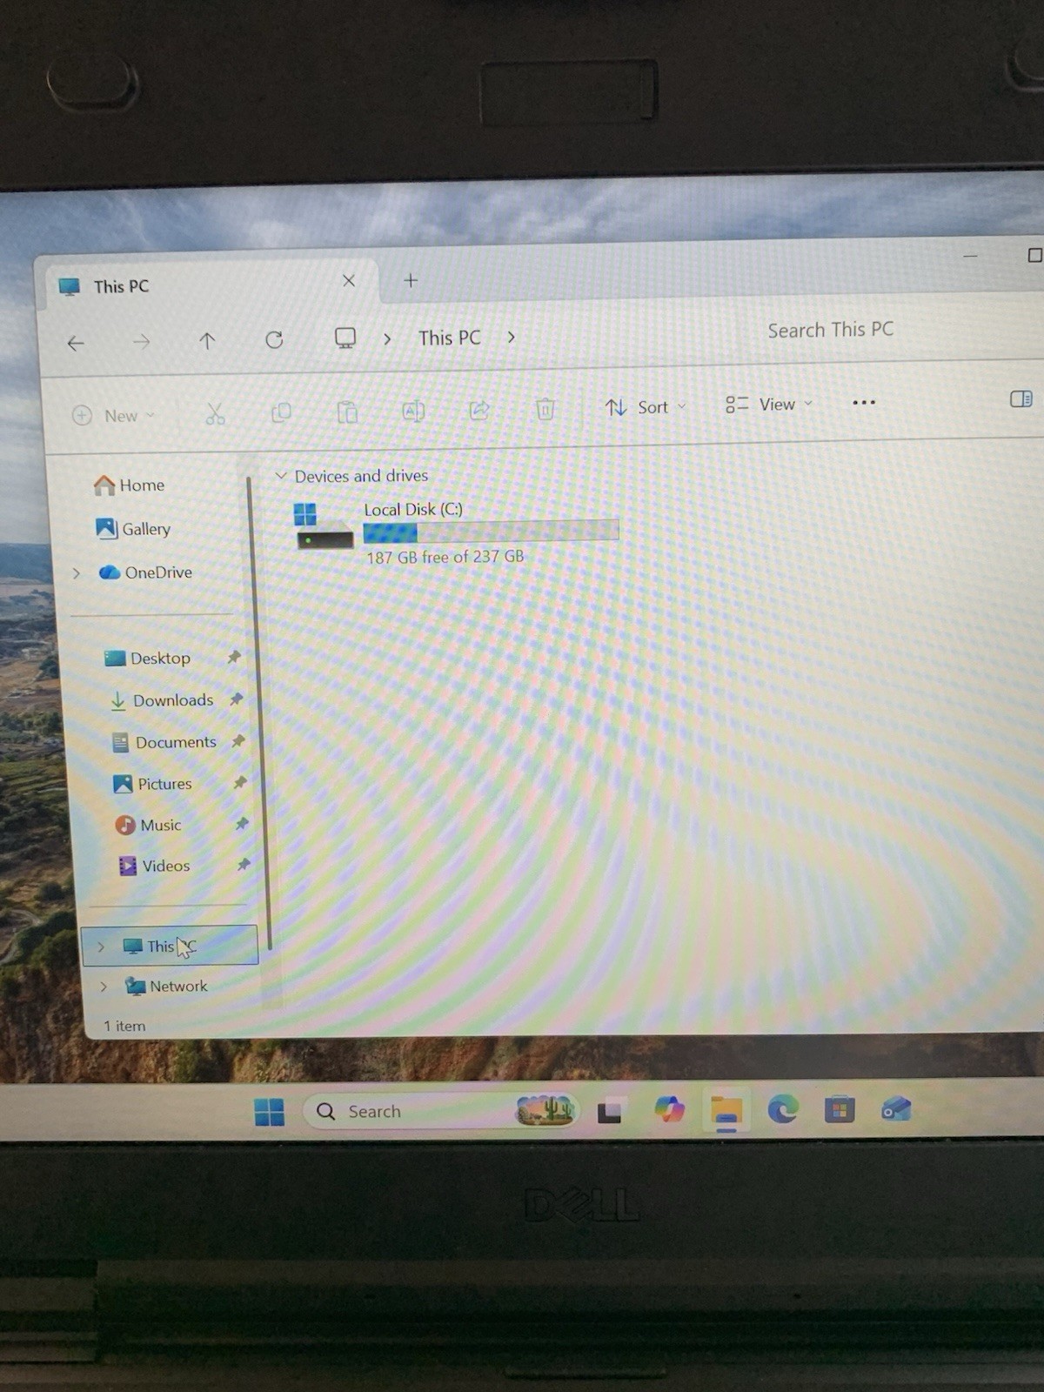This screenshot has width=1044, height=1392.
Task: Click the pin icon beside Desktop
Action: coord(233,658)
